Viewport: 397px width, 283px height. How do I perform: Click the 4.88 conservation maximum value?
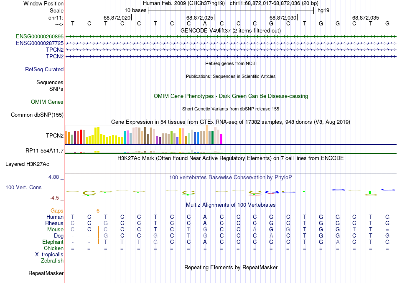[53, 177]
